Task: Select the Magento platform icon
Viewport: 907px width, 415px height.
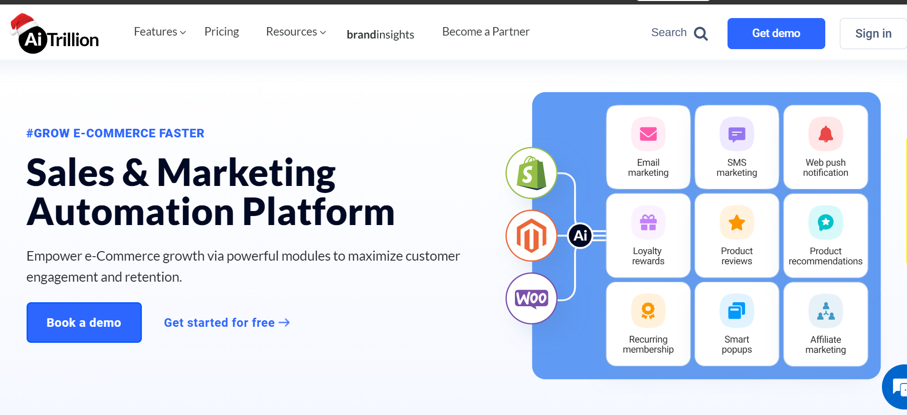Action: (x=531, y=236)
